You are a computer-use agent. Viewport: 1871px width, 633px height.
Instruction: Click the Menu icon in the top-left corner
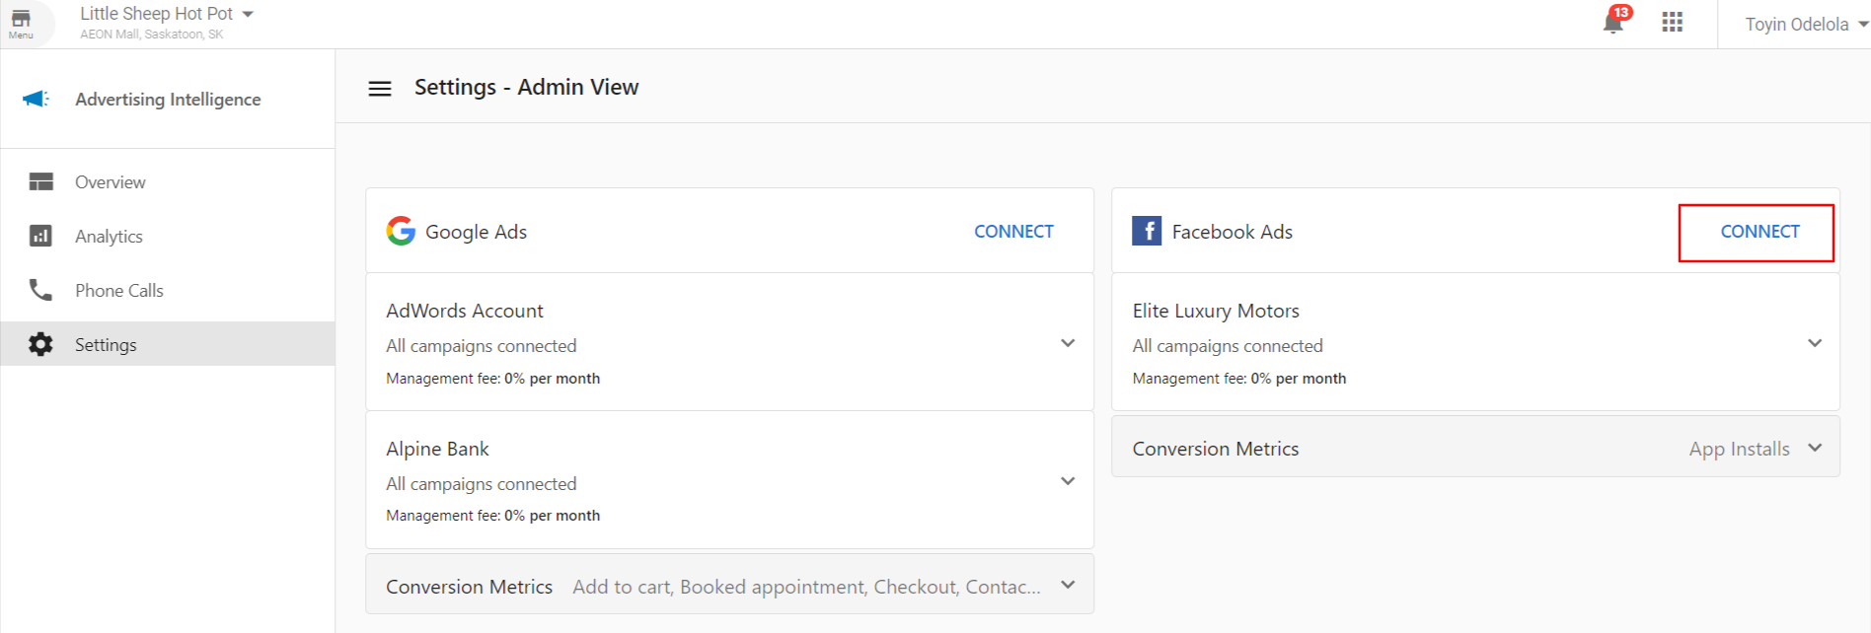(22, 22)
